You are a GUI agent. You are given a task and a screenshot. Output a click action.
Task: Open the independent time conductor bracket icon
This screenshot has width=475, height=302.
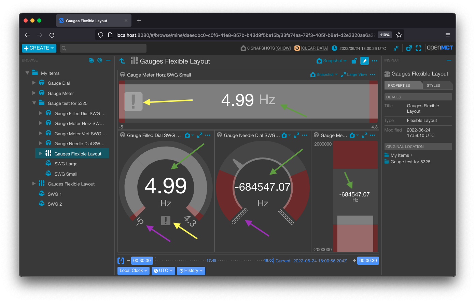coord(120,260)
